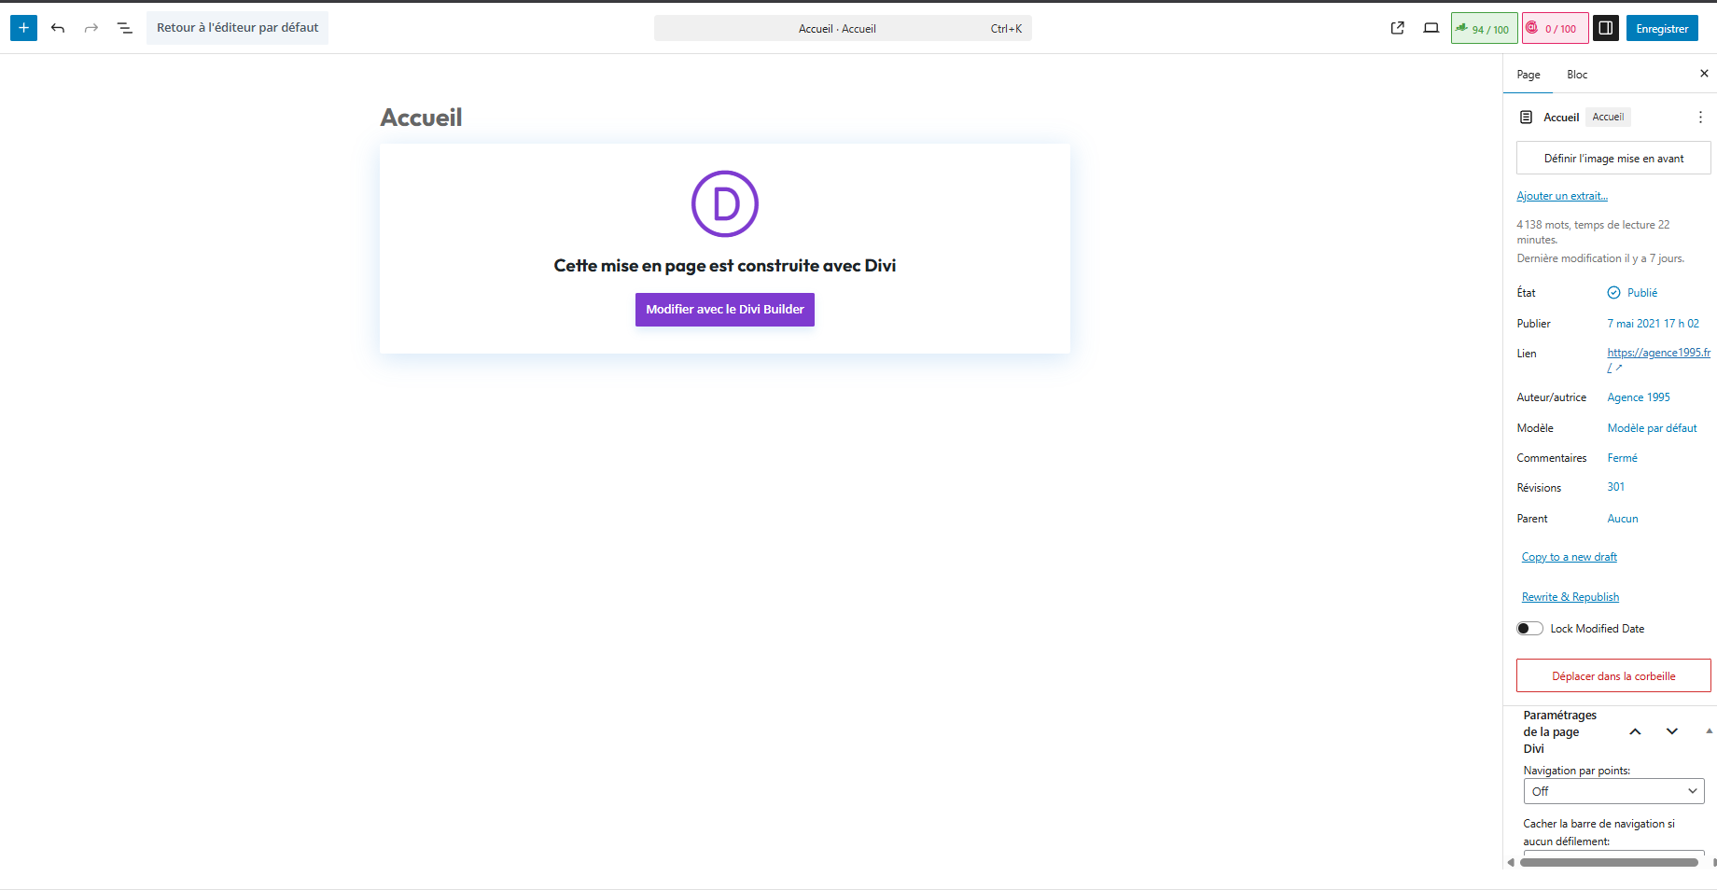Open device preview laptop icon
Viewport: 1717px width, 890px height.
1431,28
